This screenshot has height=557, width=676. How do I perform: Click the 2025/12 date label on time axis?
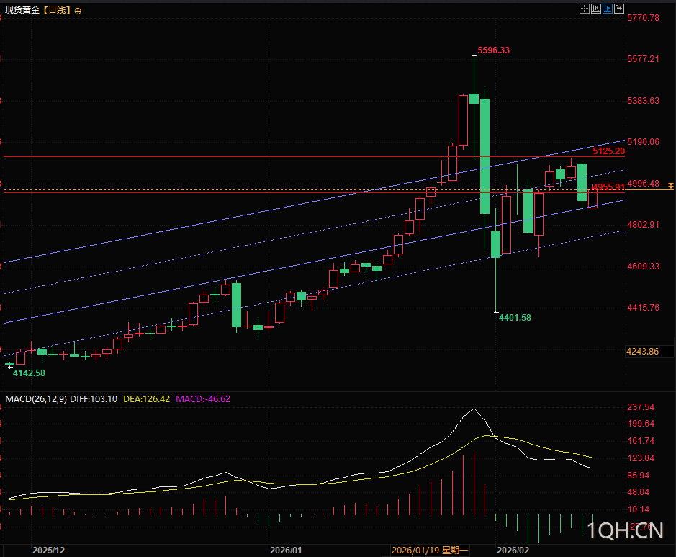[x=49, y=550]
